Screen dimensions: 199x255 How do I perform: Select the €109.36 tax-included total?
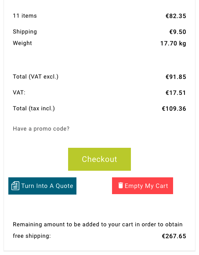click(x=174, y=109)
